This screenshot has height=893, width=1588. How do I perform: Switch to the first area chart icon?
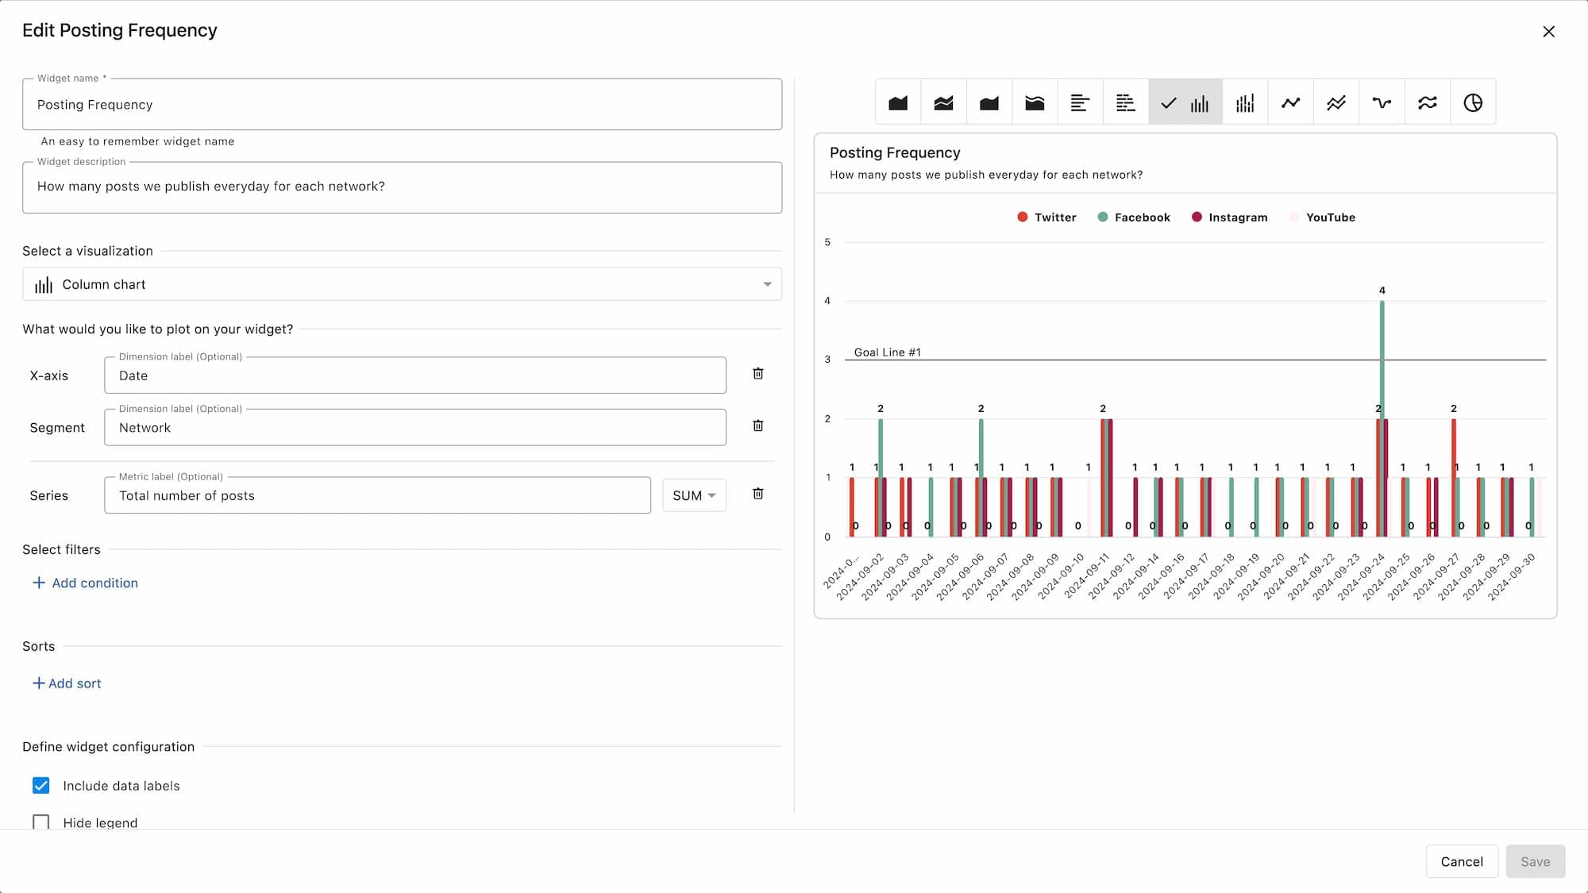point(898,102)
